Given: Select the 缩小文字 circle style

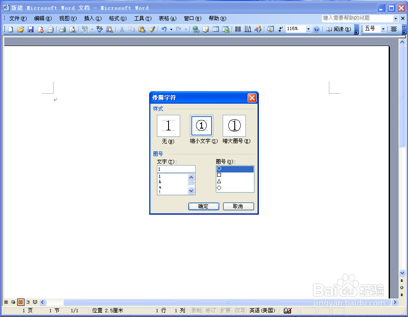Looking at the screenshot, I should [x=201, y=126].
